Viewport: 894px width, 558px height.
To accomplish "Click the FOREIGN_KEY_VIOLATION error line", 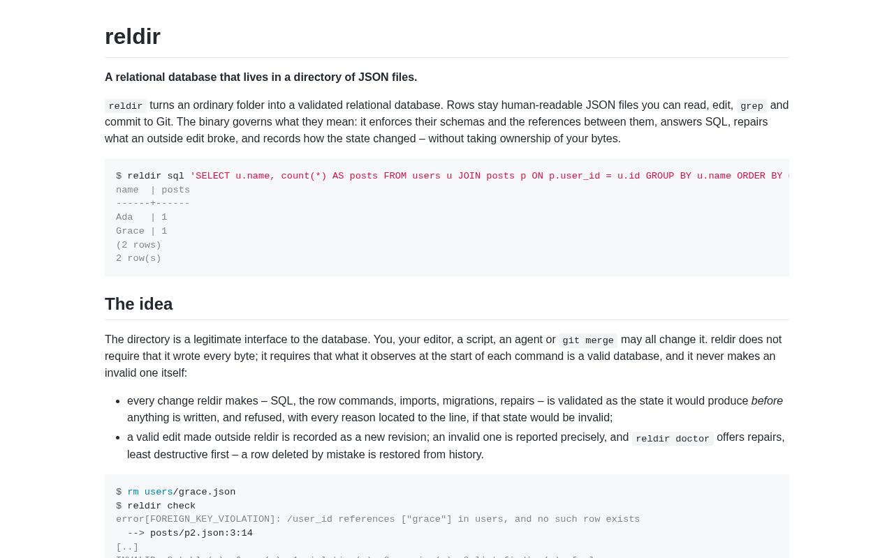I will (x=378, y=519).
